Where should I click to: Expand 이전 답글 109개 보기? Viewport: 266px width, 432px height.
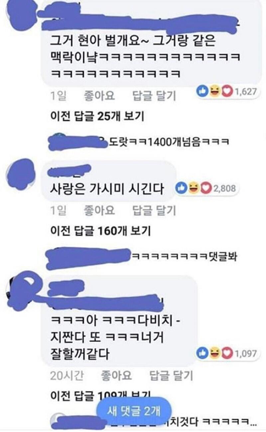(x=99, y=395)
